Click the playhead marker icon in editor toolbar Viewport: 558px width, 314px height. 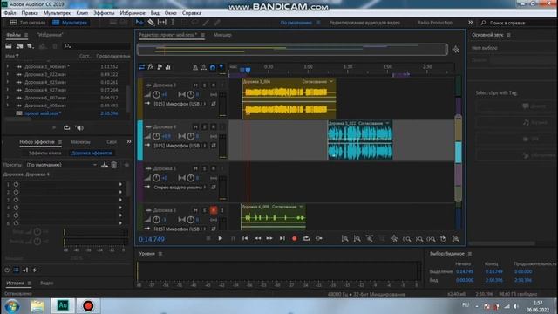(221, 67)
